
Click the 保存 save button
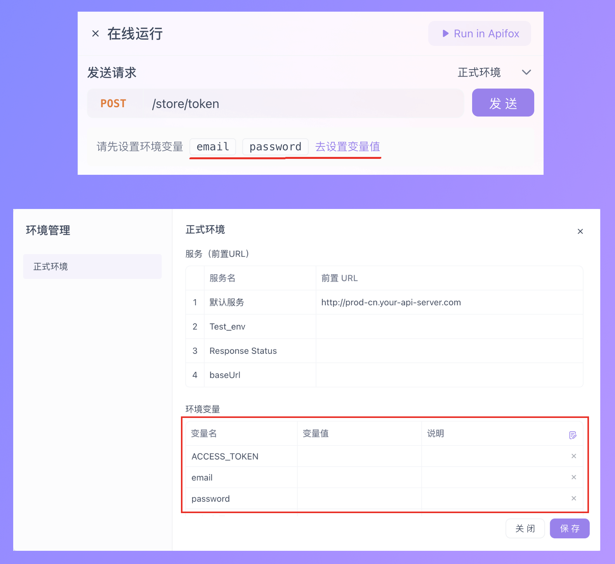click(x=570, y=529)
